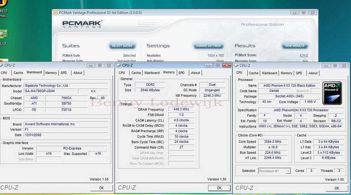Click the Southbridge model SB750
Screen dimensions: 351x195
(x=66, y=104)
